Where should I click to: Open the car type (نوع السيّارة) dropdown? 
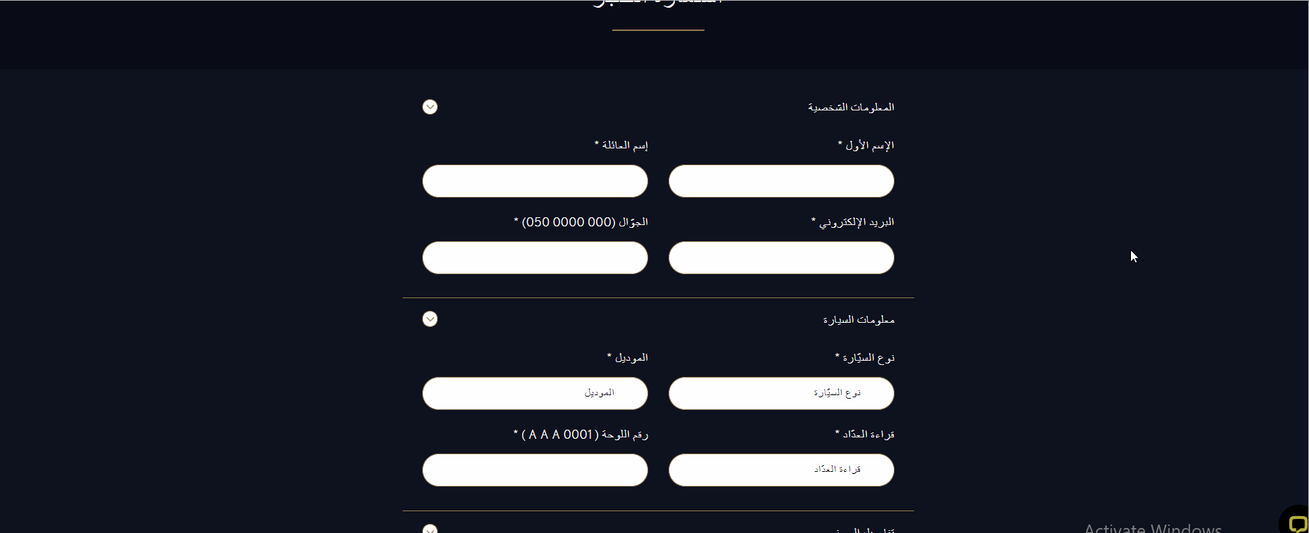781,393
